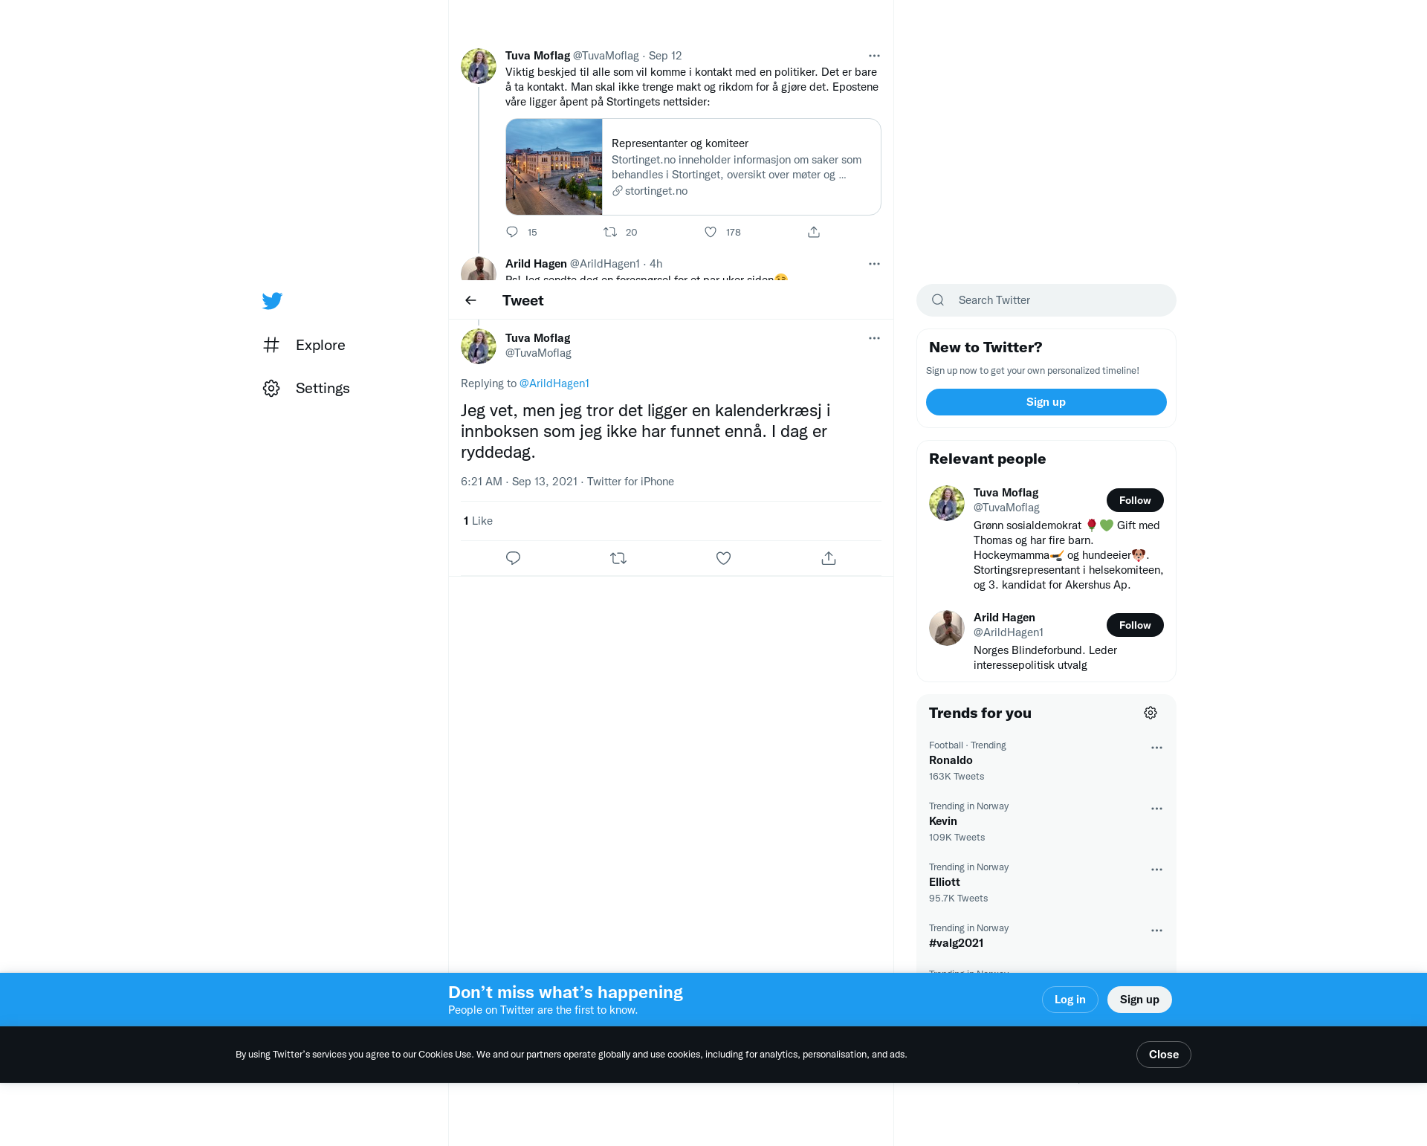Open Explore hashtag icon in sidebar
This screenshot has height=1146, width=1427.
(271, 345)
